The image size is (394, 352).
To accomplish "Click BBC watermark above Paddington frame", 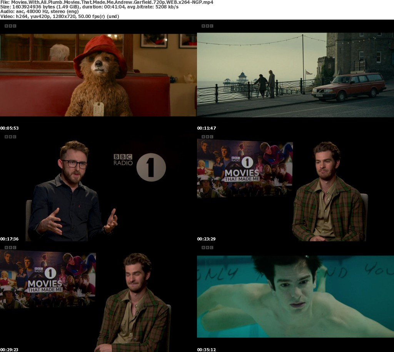I will coord(10,26).
